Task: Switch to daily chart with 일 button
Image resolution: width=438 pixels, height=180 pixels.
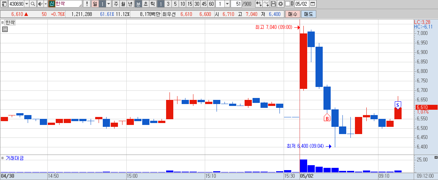Action: (95, 4)
